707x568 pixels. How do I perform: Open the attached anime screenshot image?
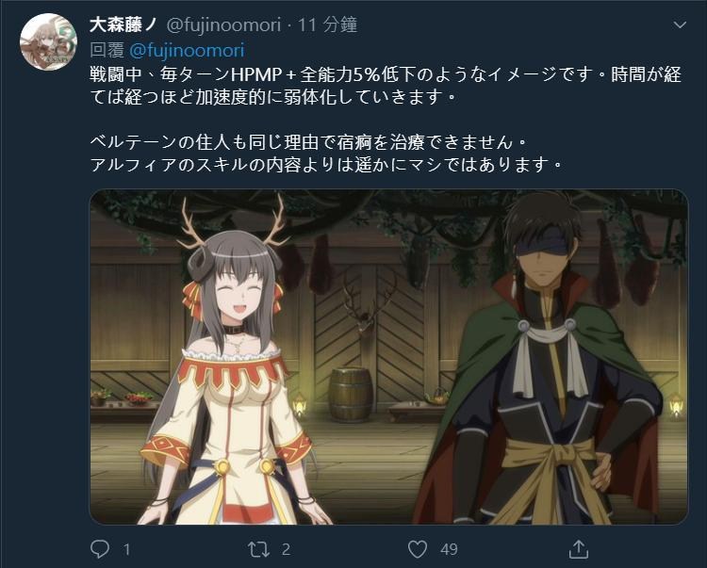pyautogui.click(x=389, y=357)
